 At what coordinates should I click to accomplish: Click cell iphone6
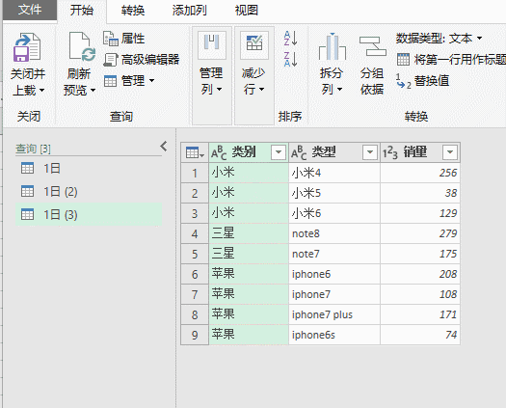pos(334,274)
